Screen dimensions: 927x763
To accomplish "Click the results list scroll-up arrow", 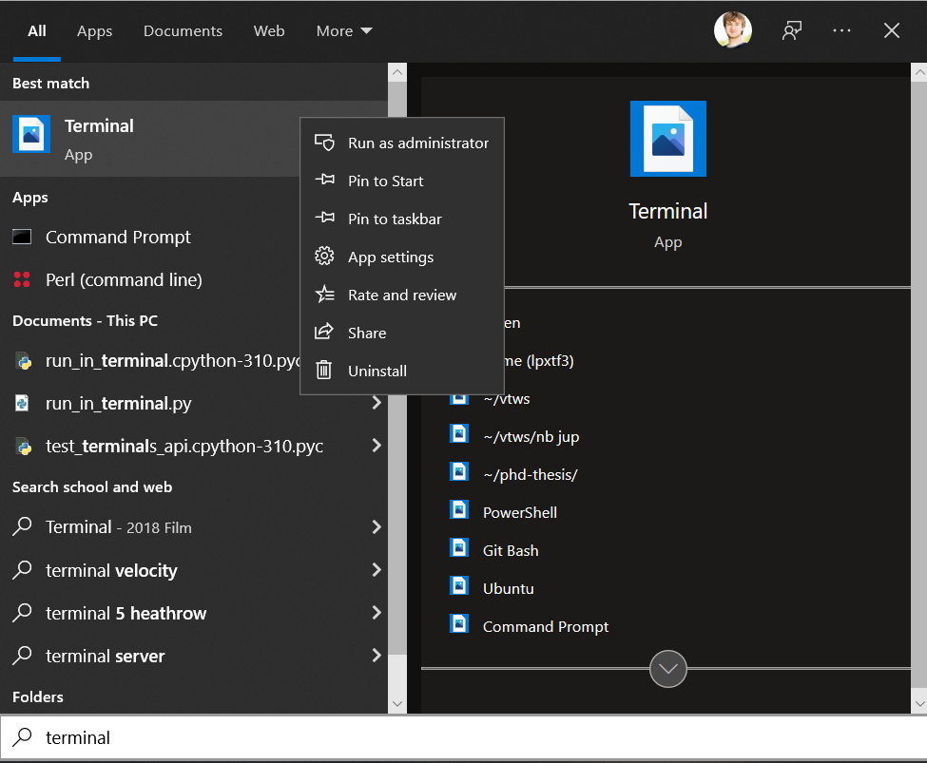I will (x=397, y=73).
